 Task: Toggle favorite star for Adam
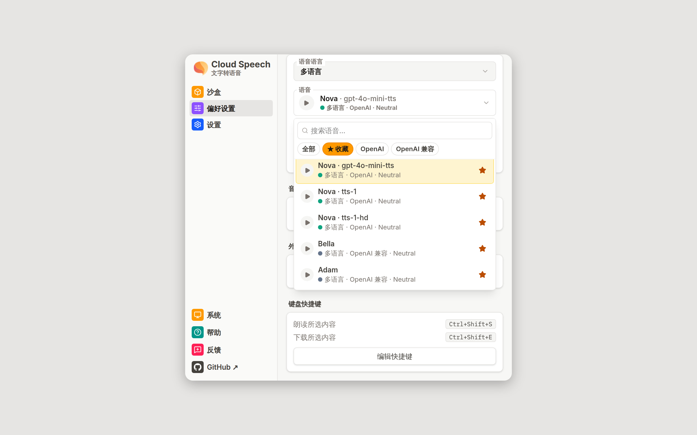click(x=482, y=275)
